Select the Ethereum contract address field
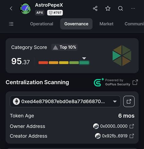The height and width of the screenshot is (149, 144). (65, 101)
